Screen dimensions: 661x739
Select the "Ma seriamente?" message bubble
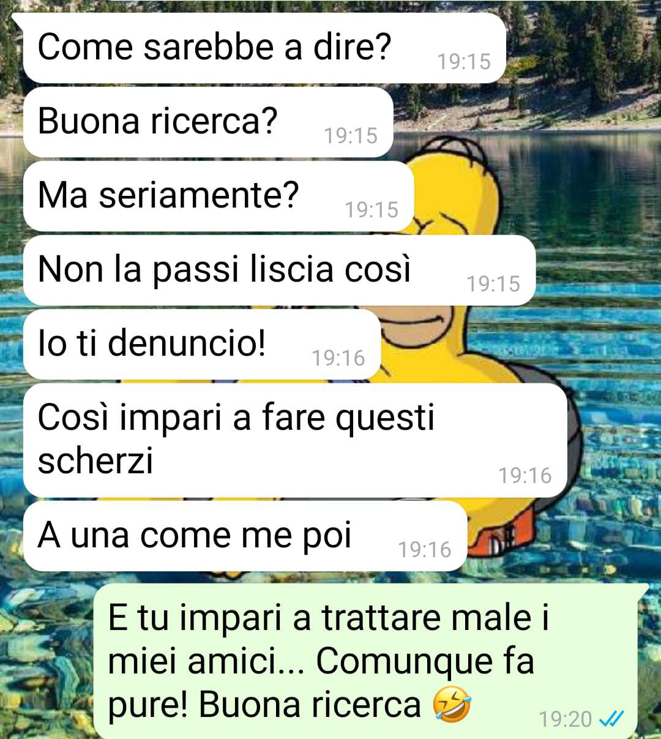tap(218, 196)
